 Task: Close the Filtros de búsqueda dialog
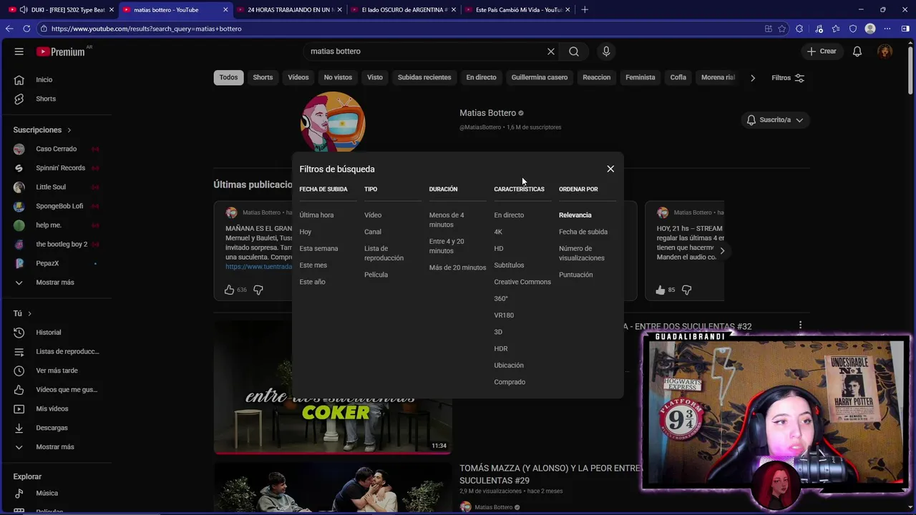(x=610, y=169)
